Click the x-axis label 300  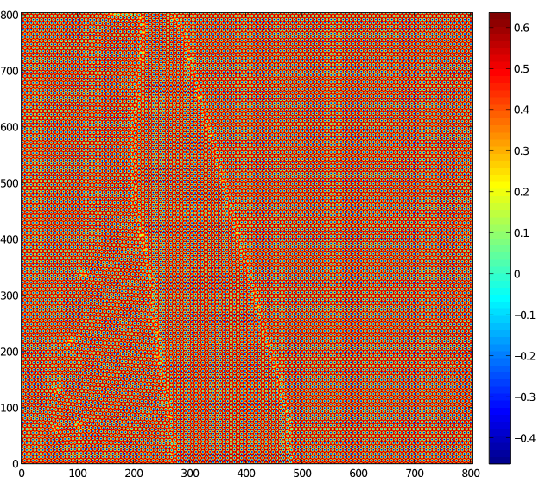[190, 473]
